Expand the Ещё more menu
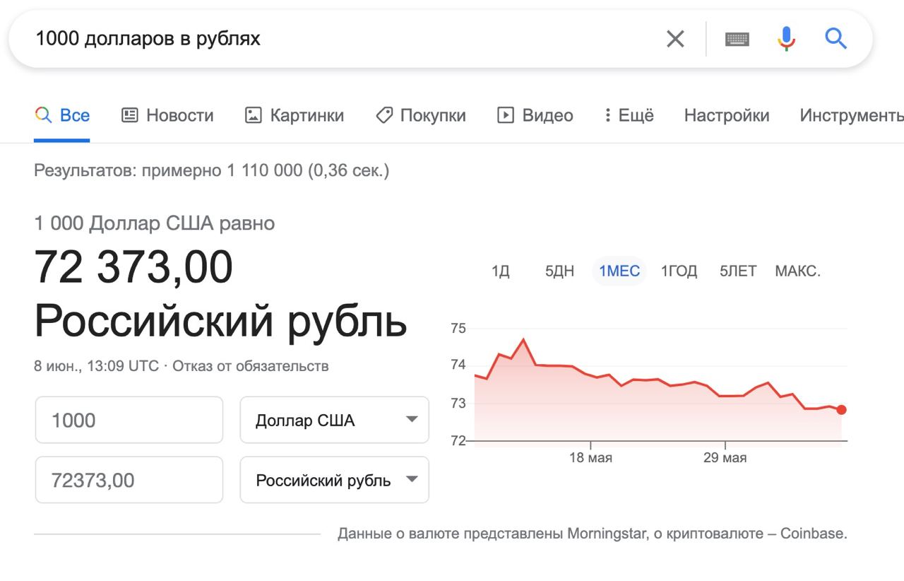 point(629,115)
